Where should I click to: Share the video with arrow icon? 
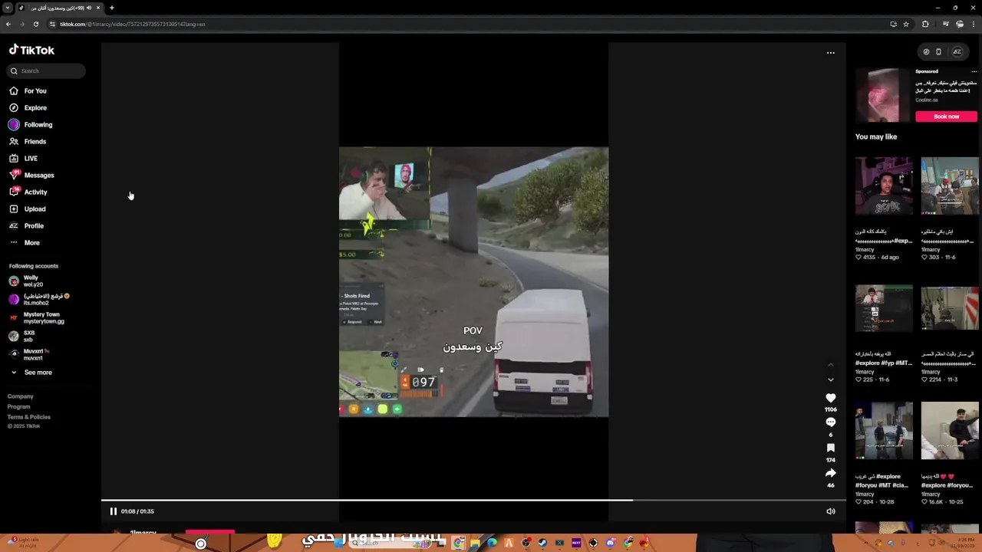[830, 473]
